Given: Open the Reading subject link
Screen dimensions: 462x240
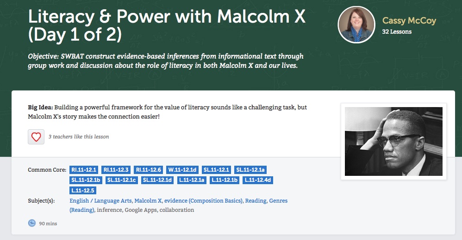Looking at the screenshot, I should pos(256,201).
